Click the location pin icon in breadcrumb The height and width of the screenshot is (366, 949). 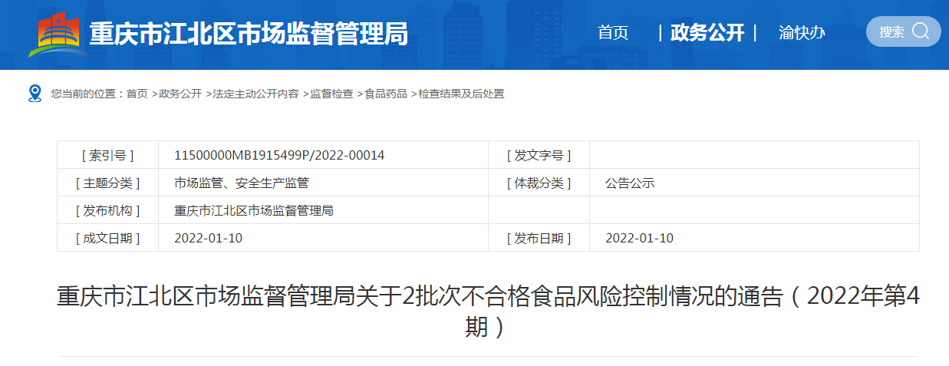35,94
